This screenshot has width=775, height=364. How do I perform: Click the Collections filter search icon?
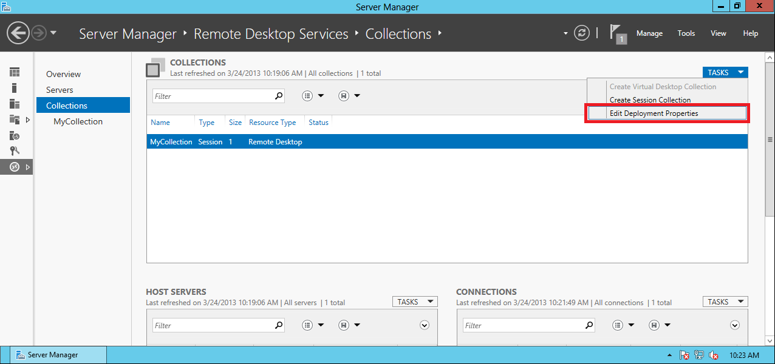tap(279, 96)
